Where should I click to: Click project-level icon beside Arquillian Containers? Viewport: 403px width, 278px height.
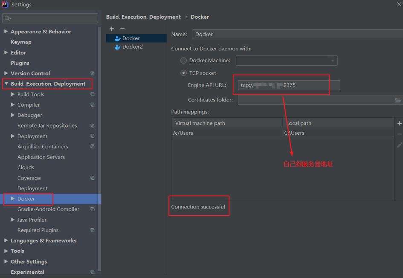pyautogui.click(x=93, y=146)
